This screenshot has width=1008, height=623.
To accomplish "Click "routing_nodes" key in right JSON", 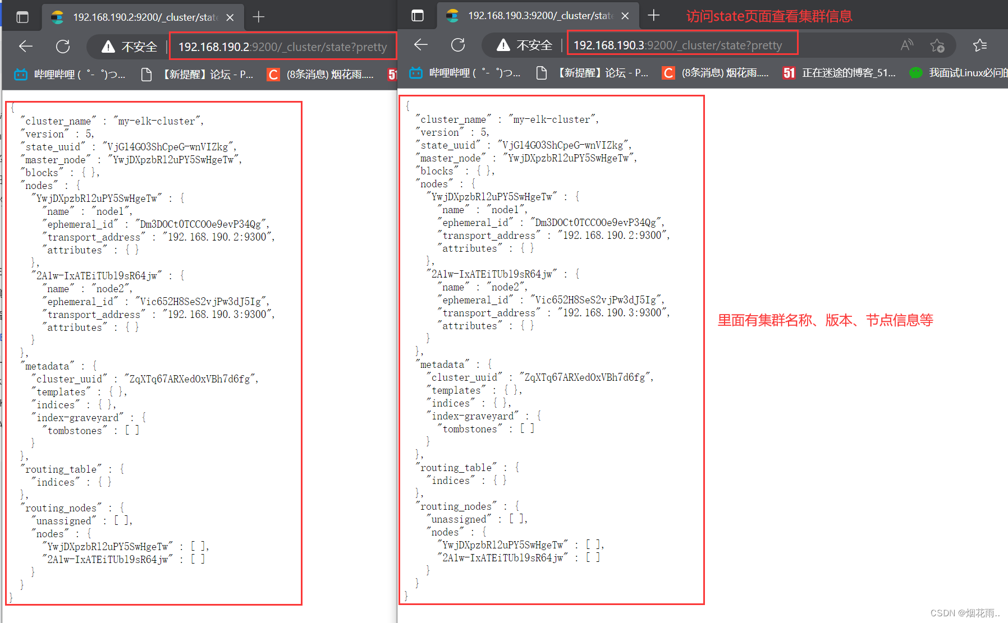I will pyautogui.click(x=456, y=506).
